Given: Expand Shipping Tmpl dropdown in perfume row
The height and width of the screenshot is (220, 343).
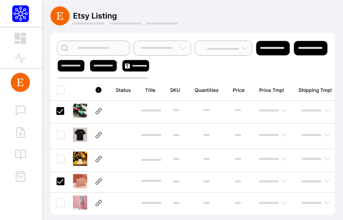Looking at the screenshot, I should tap(315, 159).
